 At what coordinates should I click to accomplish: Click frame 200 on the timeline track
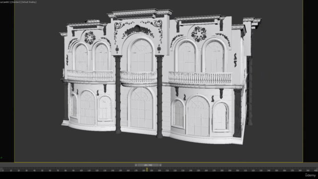[159, 171]
